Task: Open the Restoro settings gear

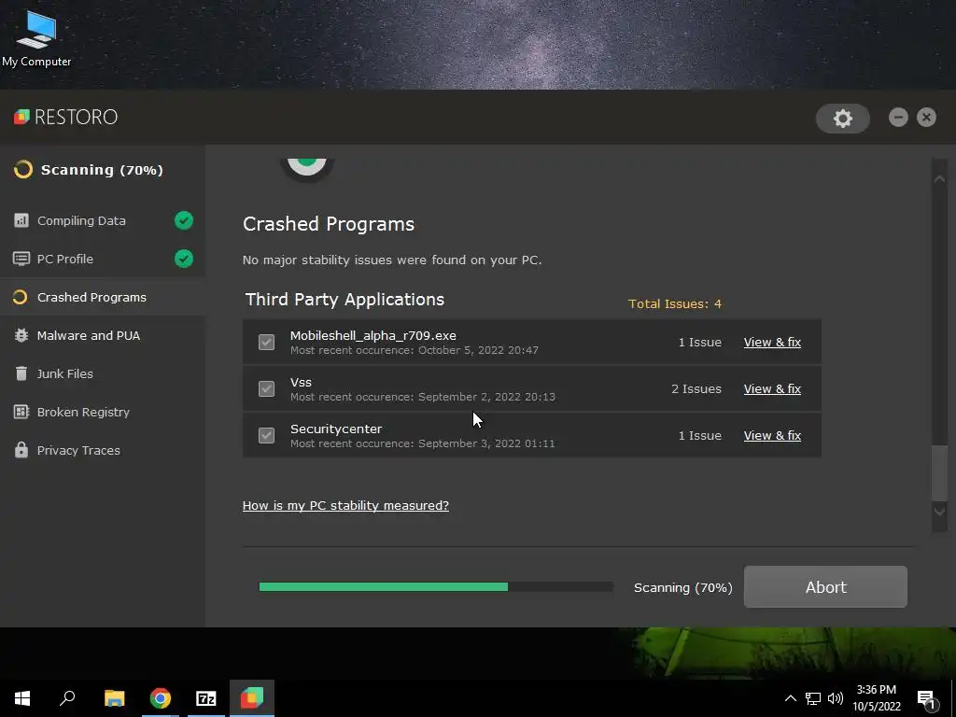Action: (843, 119)
